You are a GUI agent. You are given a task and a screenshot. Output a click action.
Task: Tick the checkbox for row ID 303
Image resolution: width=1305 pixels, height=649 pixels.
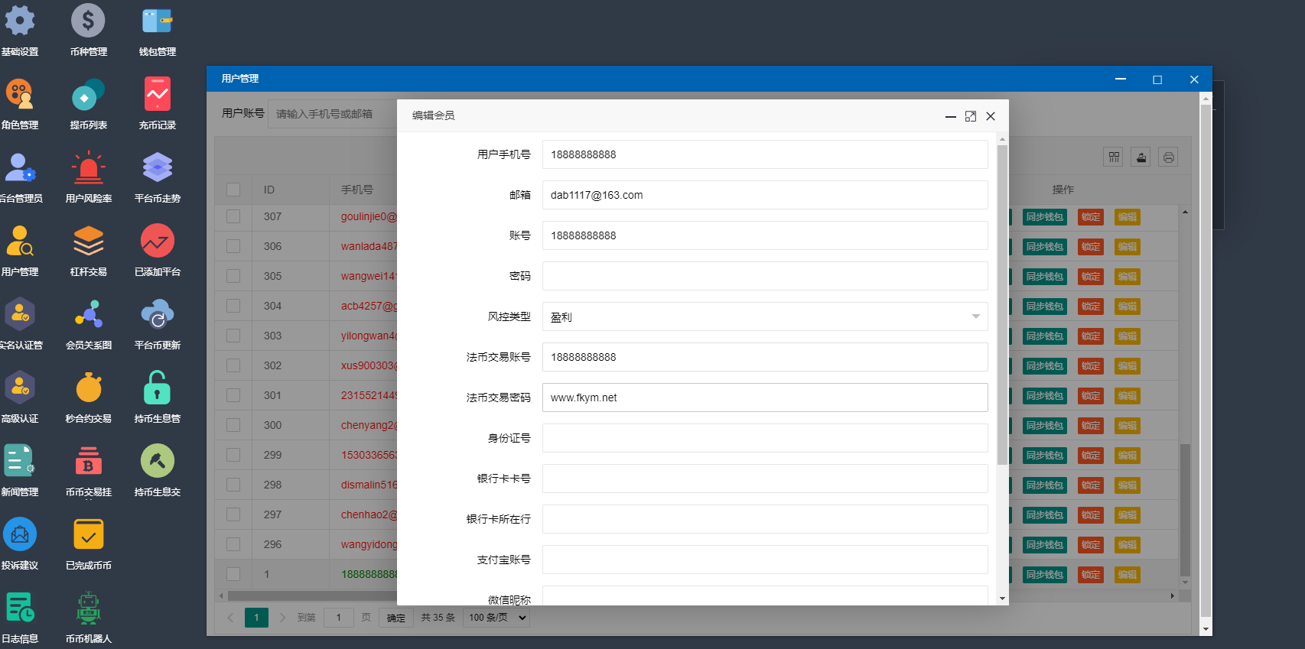point(233,336)
